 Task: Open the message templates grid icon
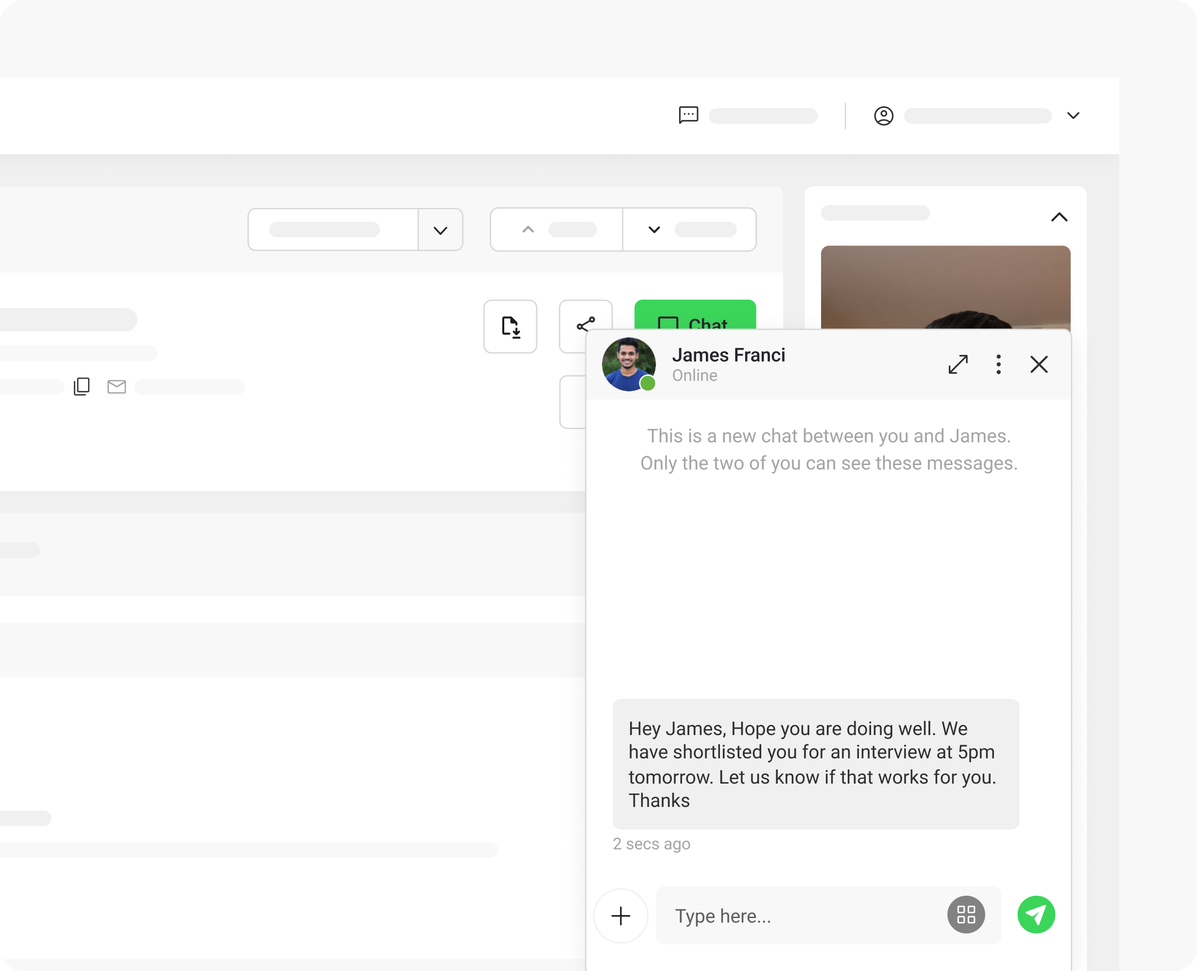pos(966,915)
